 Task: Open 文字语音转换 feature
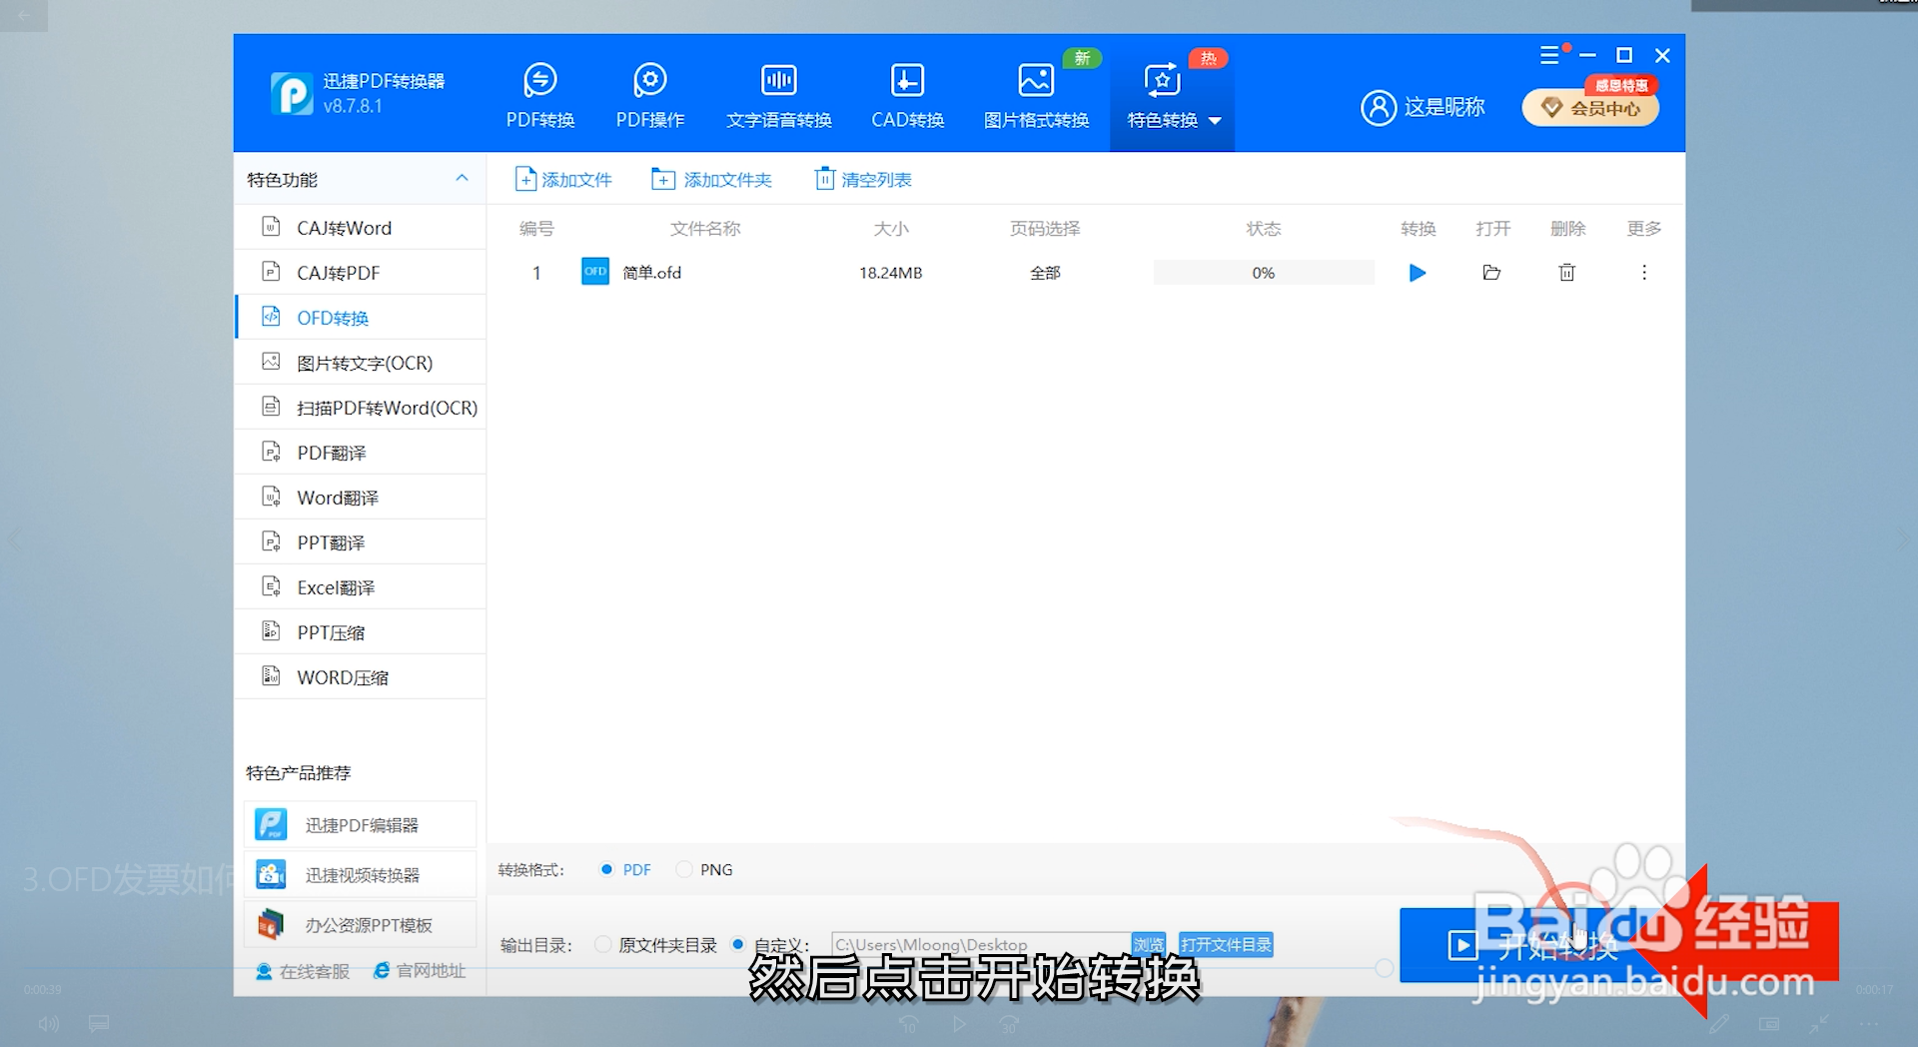point(778,95)
